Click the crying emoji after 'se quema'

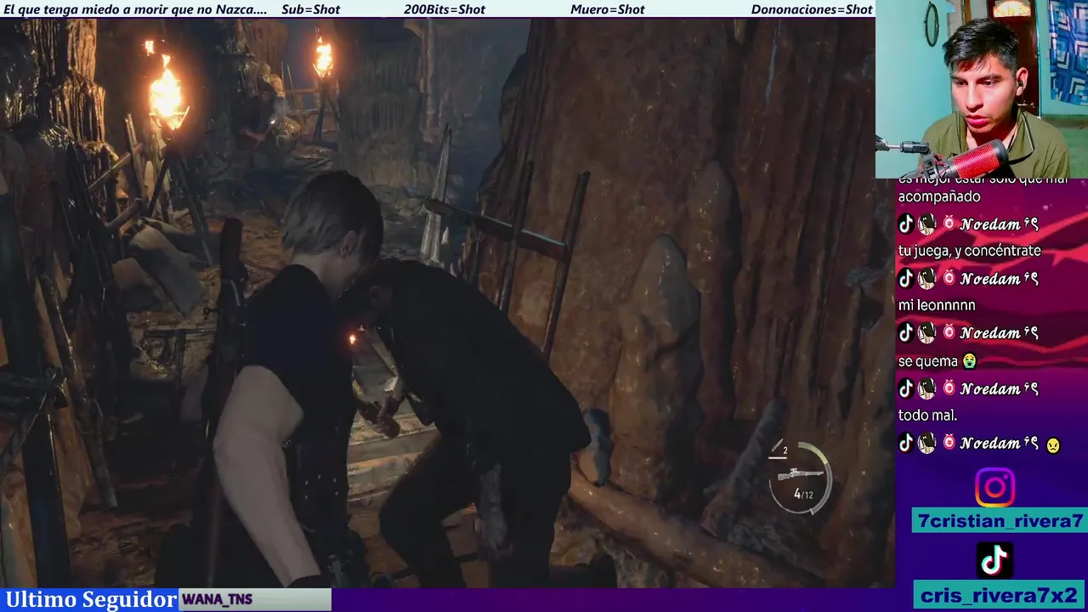coord(968,361)
